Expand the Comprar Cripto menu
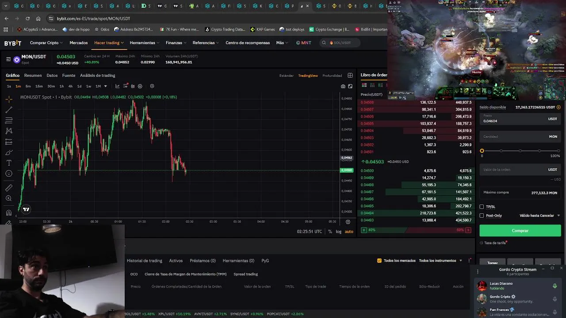The image size is (566, 318). coord(46,43)
